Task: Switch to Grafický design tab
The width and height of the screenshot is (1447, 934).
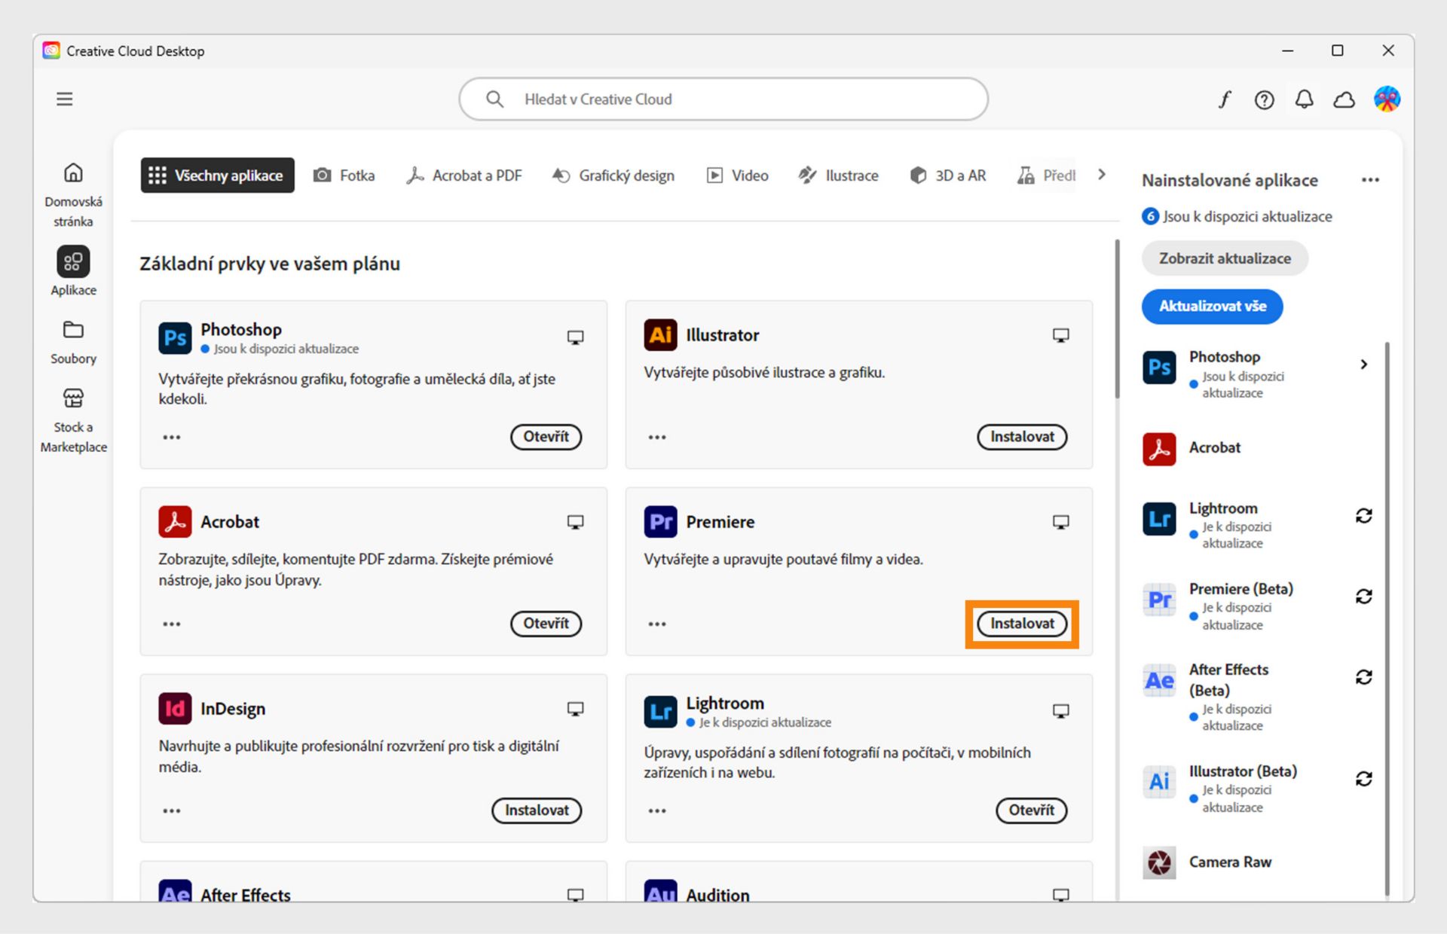Action: (613, 176)
